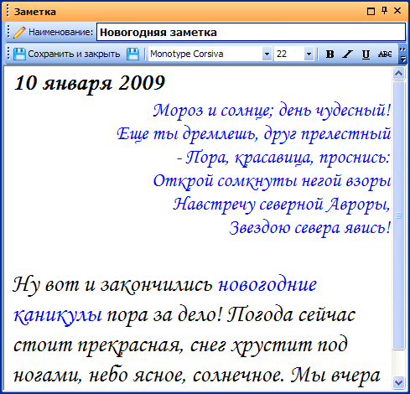Open the Monotype Corsiva font dropdown
The image size is (410, 394).
pyautogui.click(x=267, y=54)
